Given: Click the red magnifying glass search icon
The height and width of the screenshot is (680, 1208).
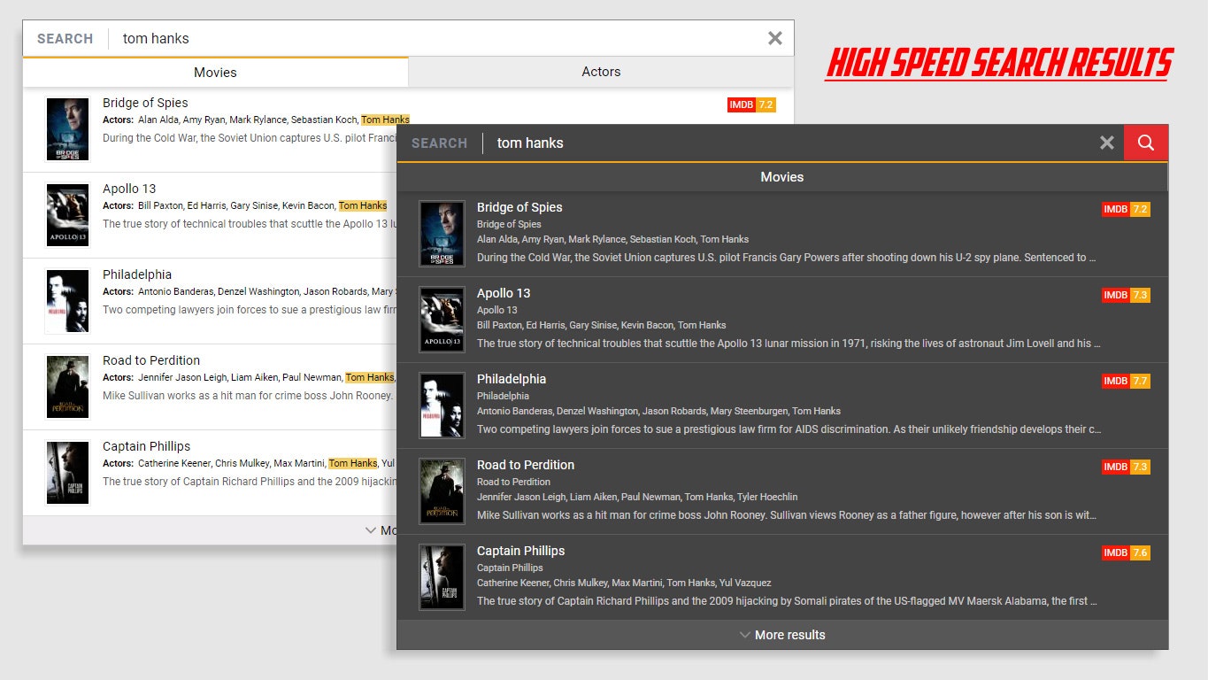Looking at the screenshot, I should click(1145, 143).
